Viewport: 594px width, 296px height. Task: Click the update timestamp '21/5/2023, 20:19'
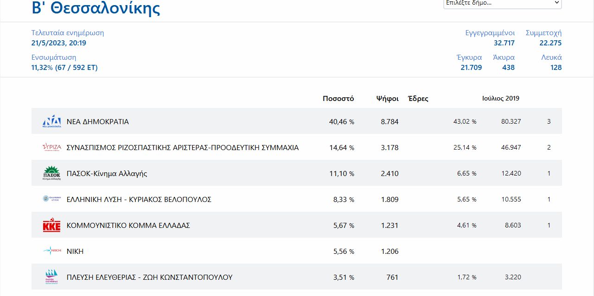tap(59, 43)
